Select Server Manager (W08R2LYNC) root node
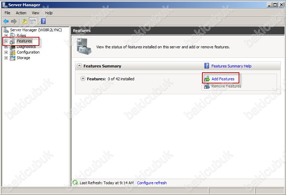This screenshot has width=286, height=195. click(36, 30)
